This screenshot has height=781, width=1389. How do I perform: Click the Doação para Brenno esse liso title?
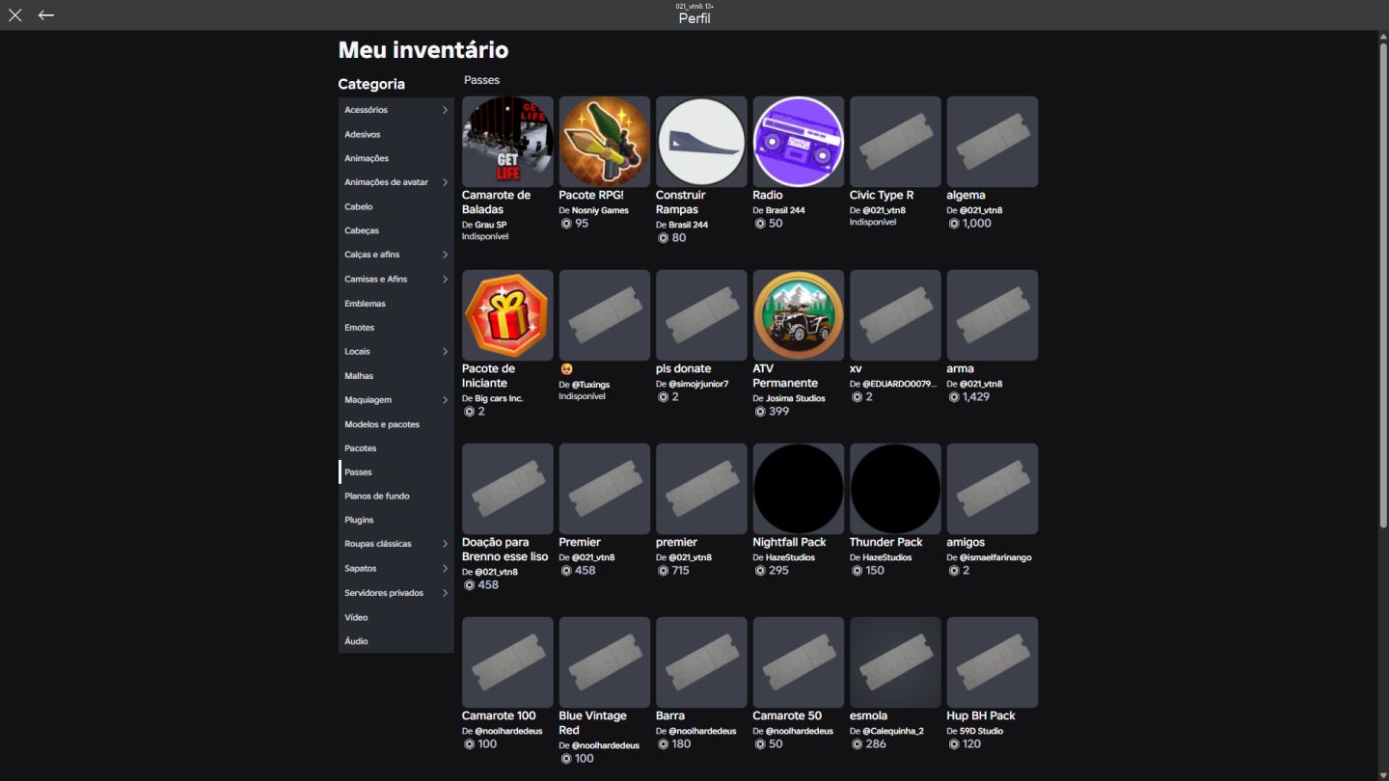(505, 550)
